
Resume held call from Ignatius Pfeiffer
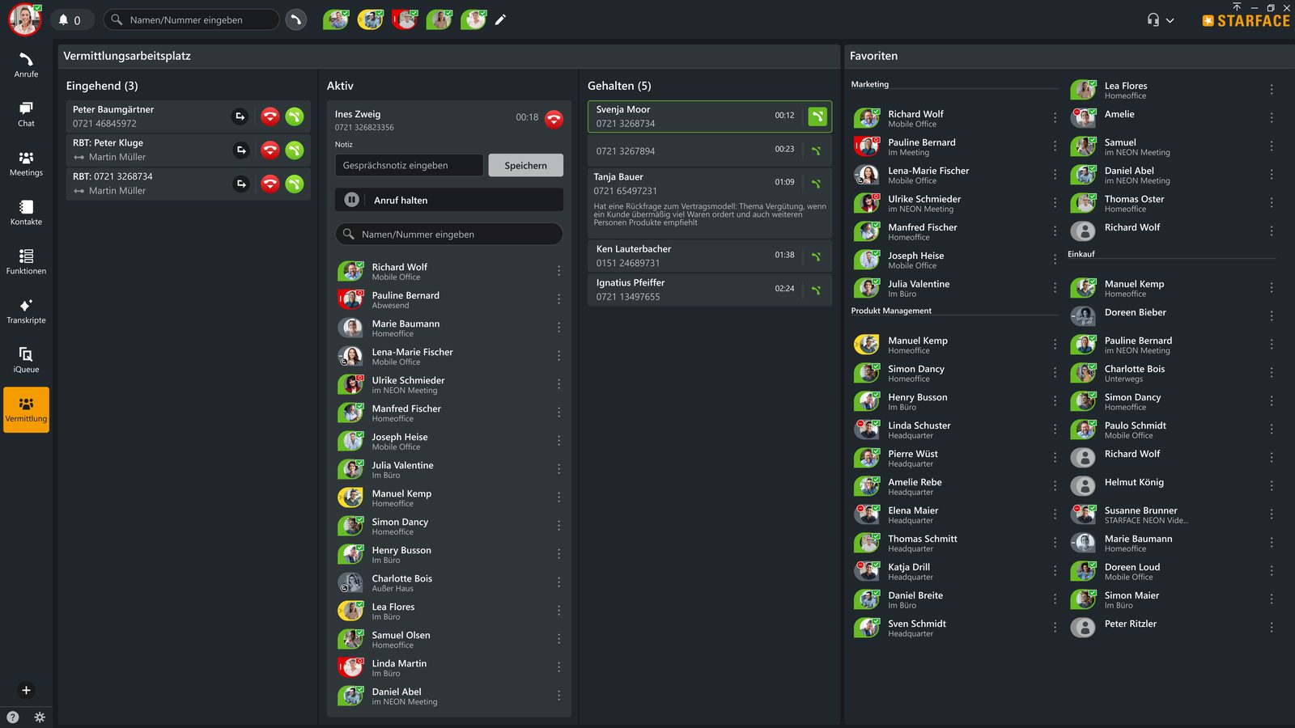(816, 290)
